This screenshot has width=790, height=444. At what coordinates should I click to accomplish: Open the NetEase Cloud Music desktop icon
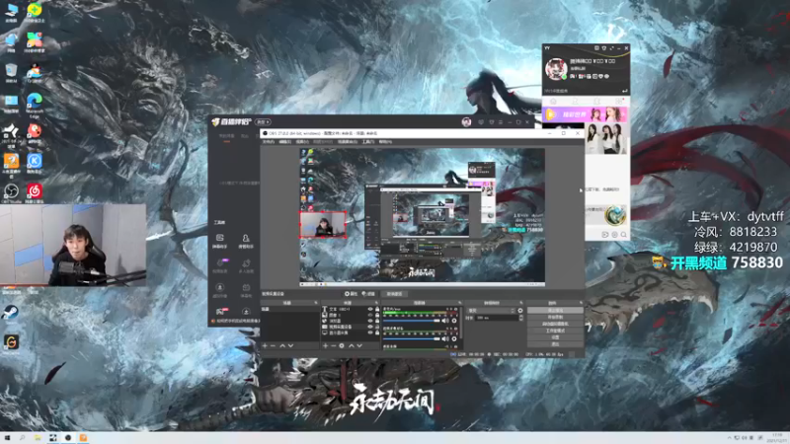pos(35,192)
